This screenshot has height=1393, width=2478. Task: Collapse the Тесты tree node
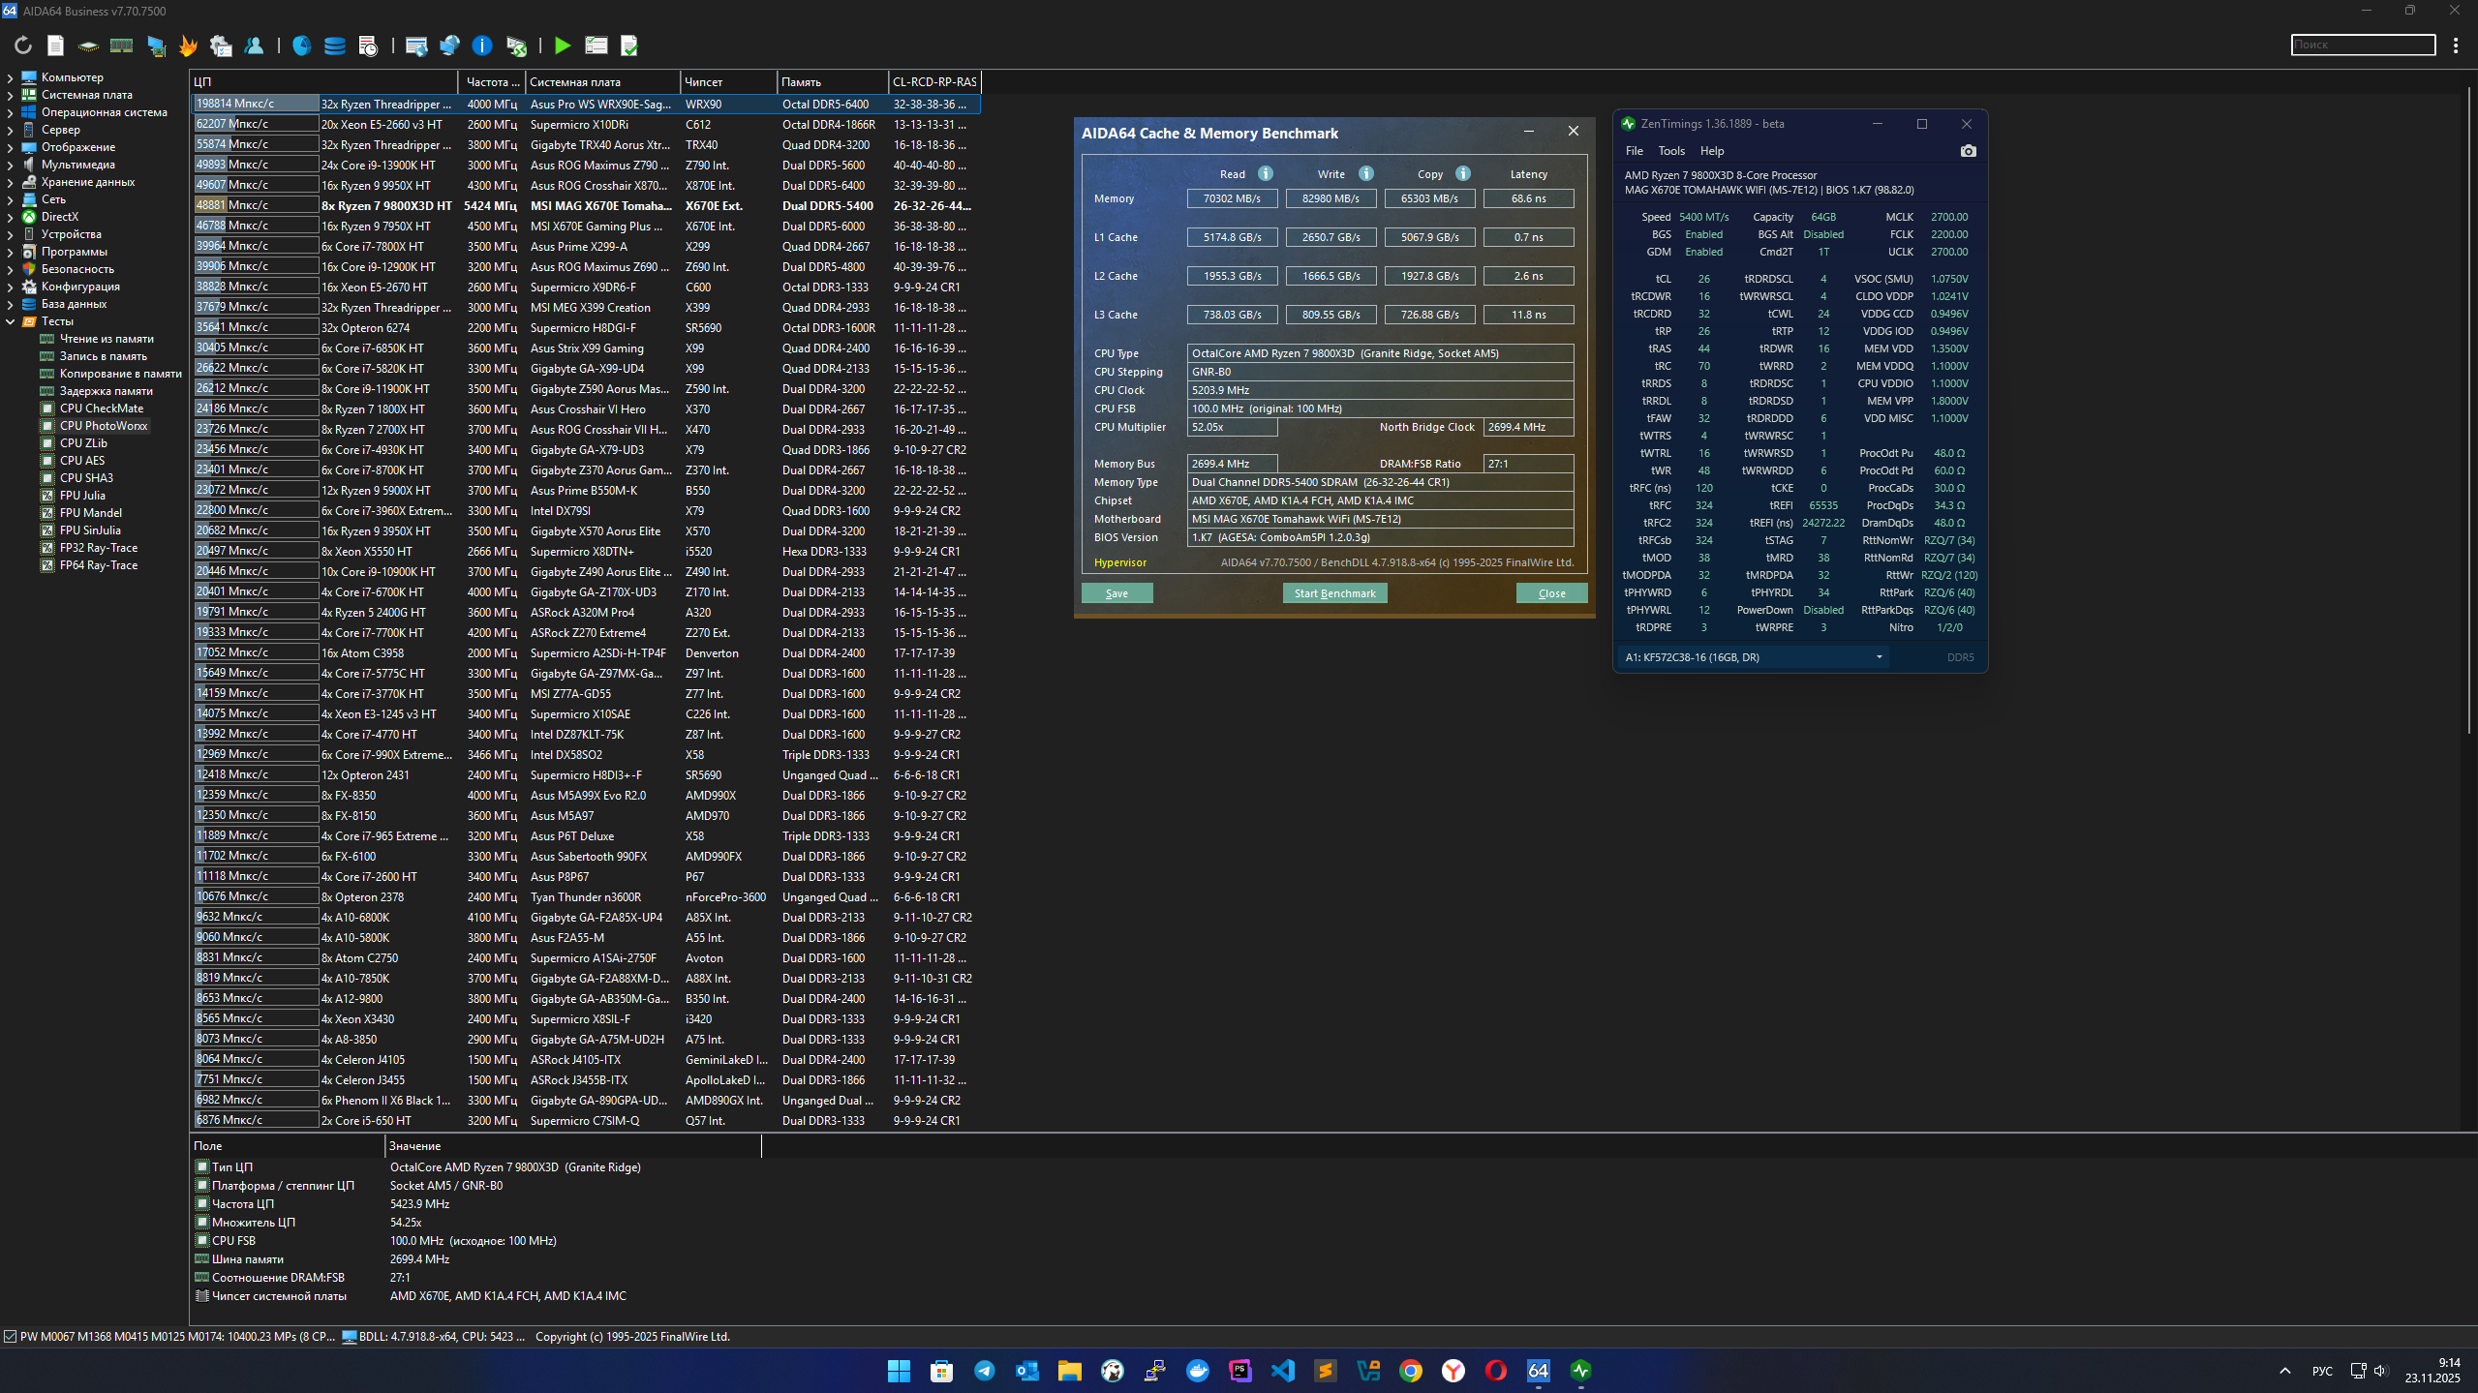pos(10,321)
